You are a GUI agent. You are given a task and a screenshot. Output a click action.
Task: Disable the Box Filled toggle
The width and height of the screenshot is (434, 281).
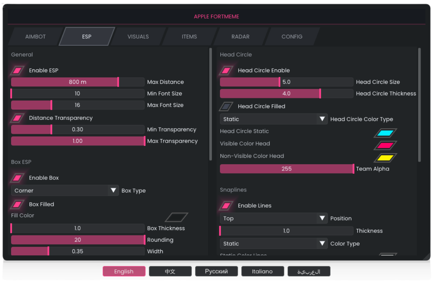[x=17, y=204]
